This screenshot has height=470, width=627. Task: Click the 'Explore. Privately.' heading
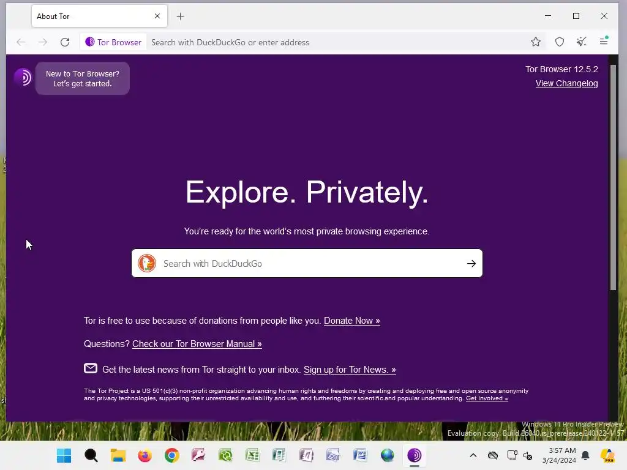coord(307,193)
